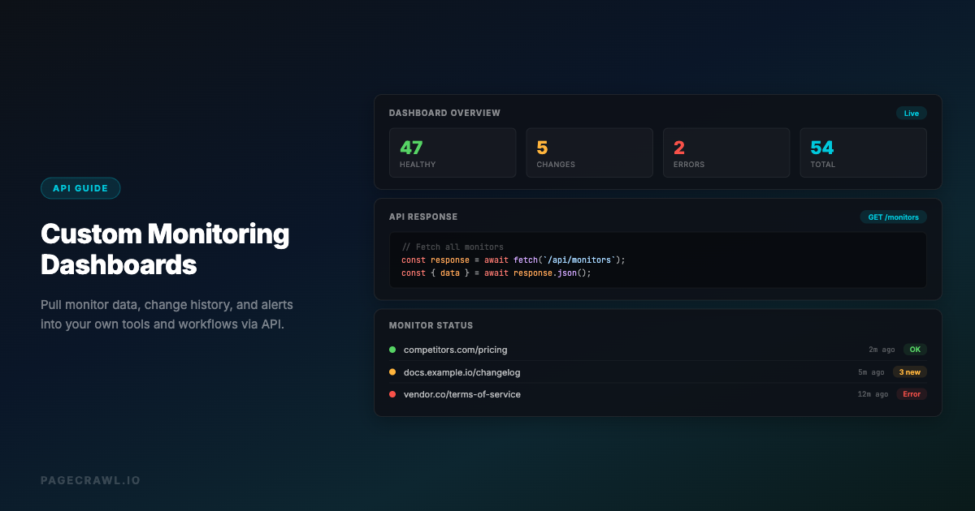975x511 pixels.
Task: Switch to the Dashboard Overview section
Action: (445, 113)
